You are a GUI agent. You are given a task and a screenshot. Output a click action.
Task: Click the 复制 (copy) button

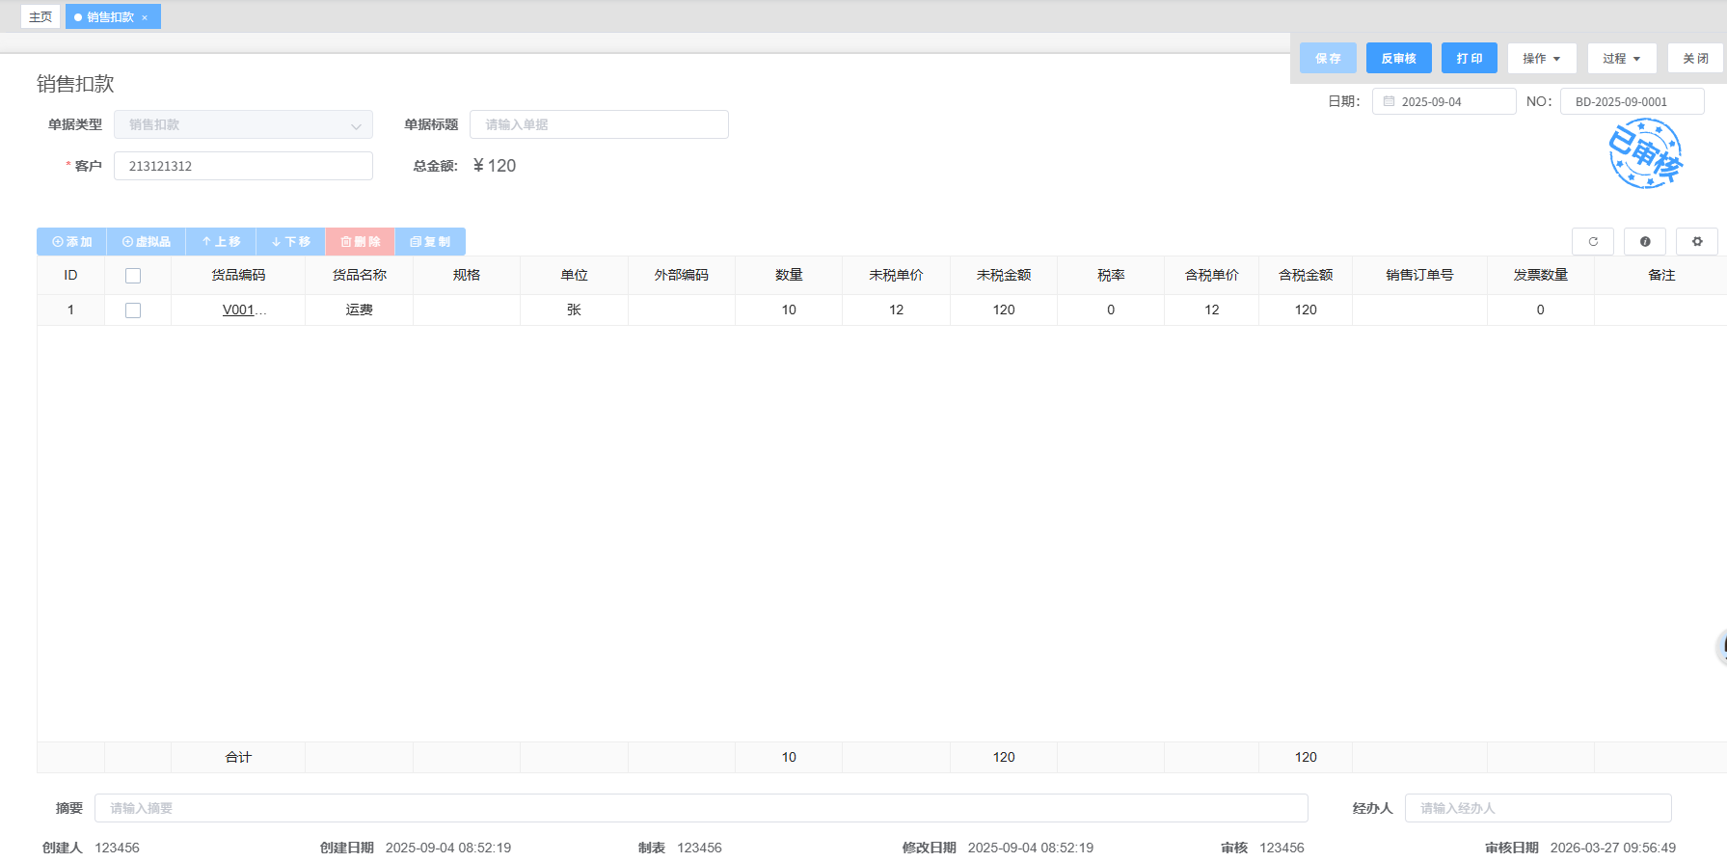pyautogui.click(x=430, y=242)
